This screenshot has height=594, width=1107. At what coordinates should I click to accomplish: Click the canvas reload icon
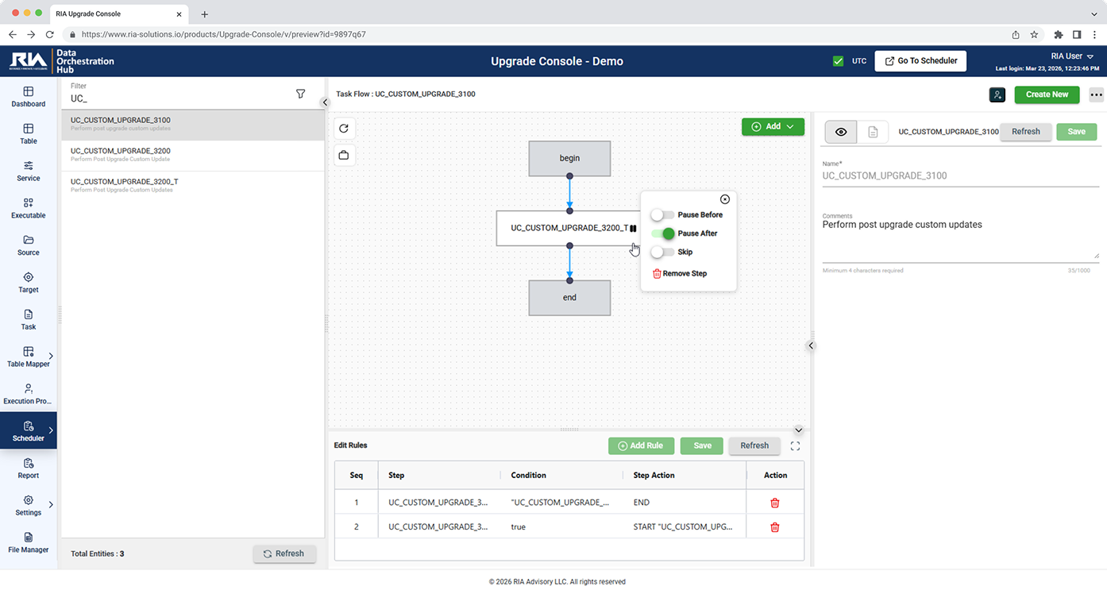click(x=344, y=129)
